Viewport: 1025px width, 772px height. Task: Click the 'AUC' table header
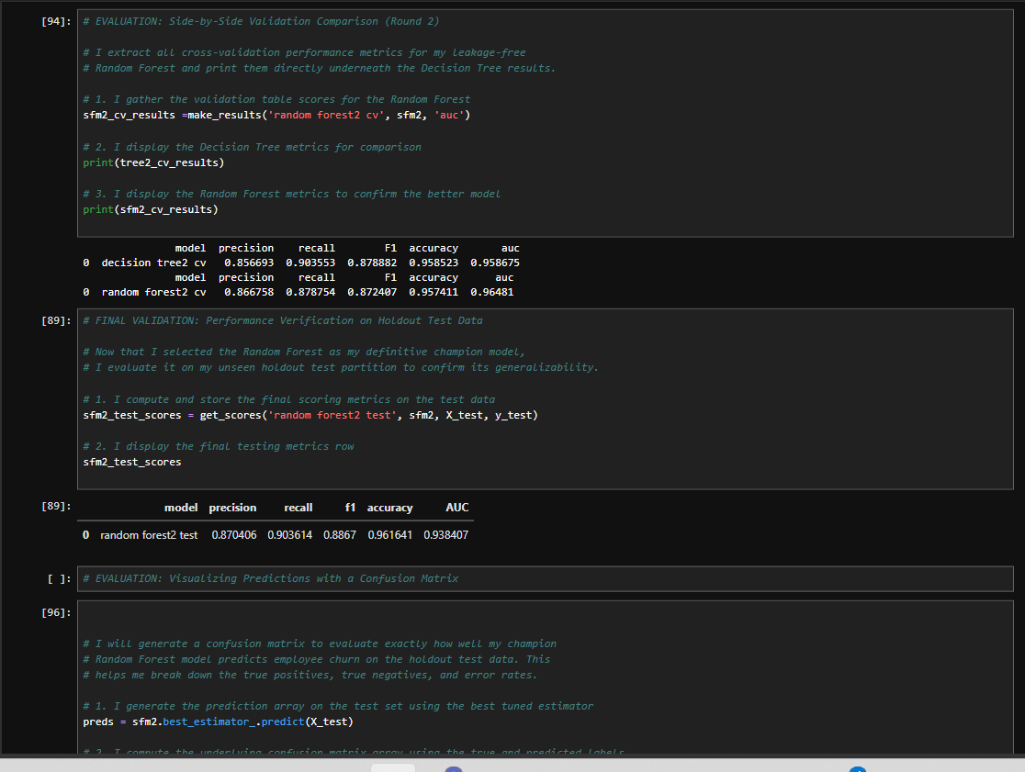(457, 508)
